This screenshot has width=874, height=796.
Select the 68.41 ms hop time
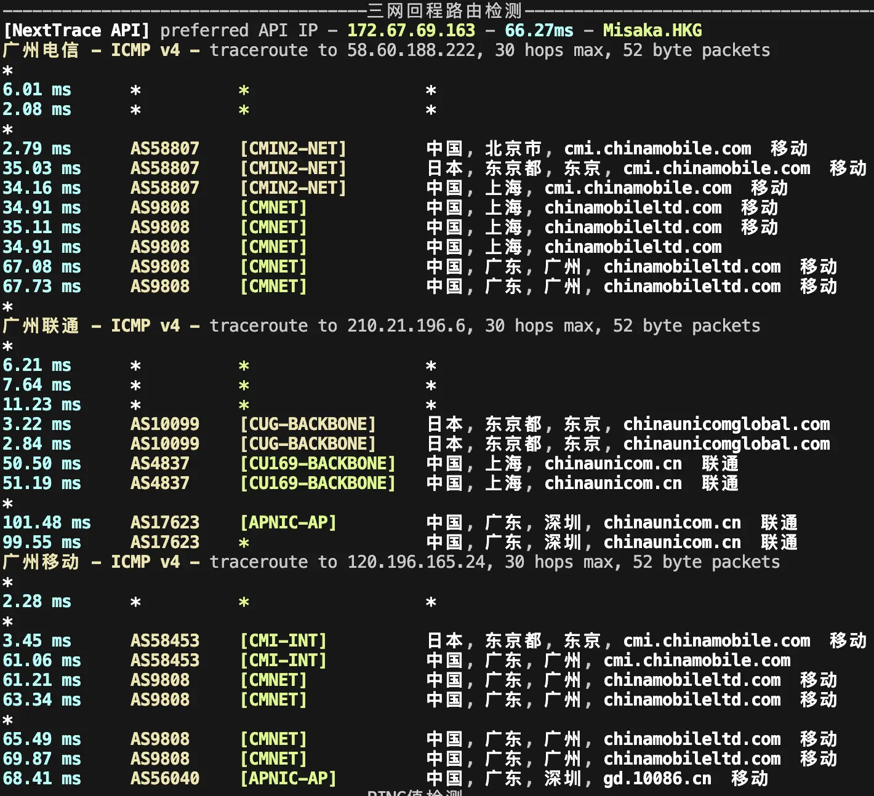42,778
